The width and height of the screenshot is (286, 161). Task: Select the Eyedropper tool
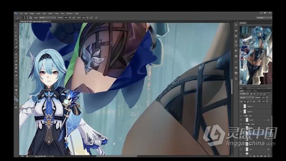[x=16, y=43]
